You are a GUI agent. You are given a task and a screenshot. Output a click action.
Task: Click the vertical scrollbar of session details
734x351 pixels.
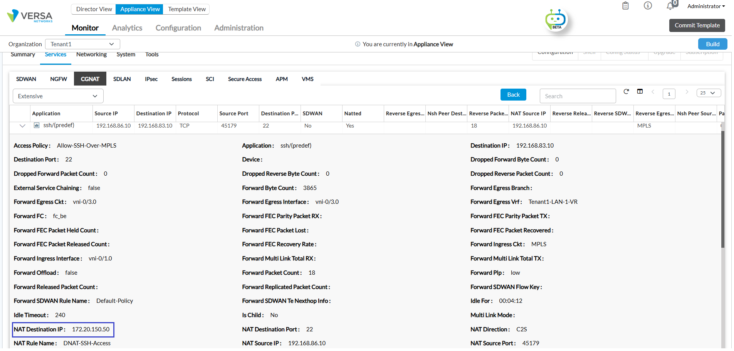point(723,189)
